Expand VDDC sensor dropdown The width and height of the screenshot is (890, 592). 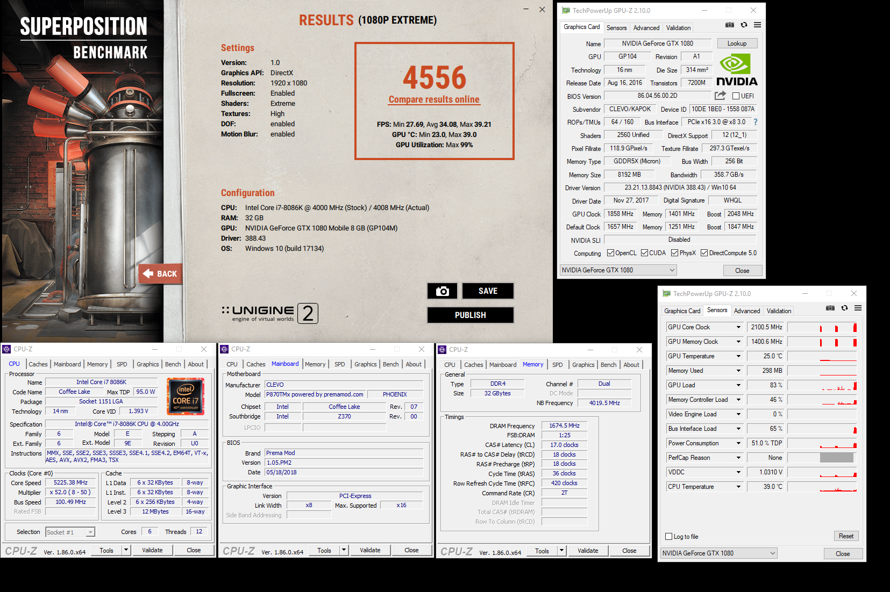point(738,472)
